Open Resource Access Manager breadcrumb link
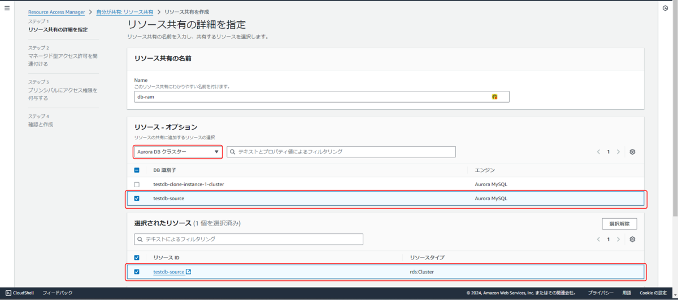Screen dimensions: 678x300 [x=56, y=12]
